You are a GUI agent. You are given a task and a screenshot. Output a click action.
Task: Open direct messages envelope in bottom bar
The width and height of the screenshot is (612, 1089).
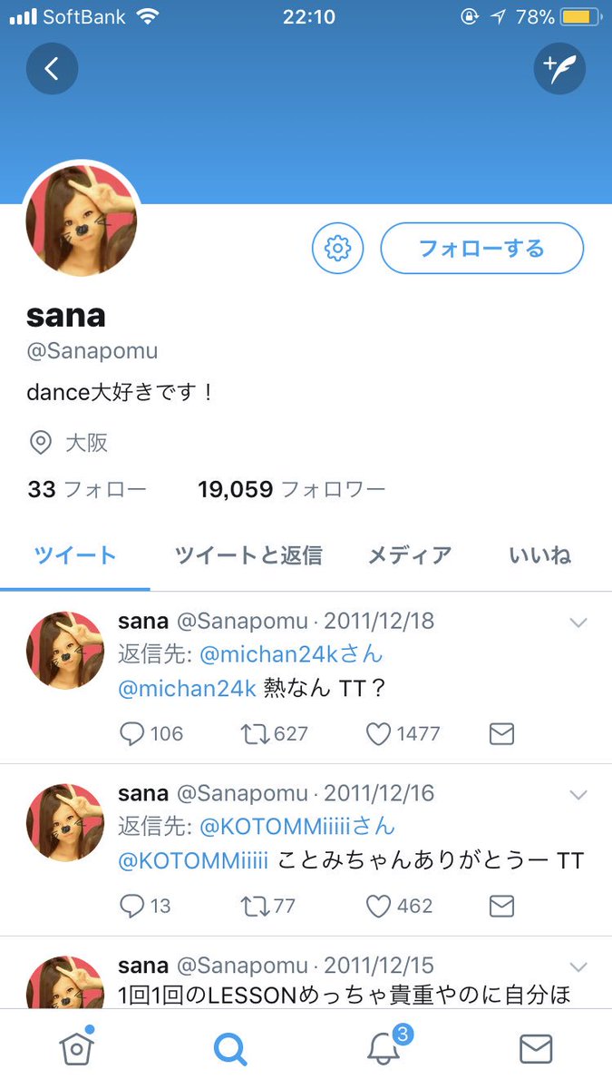click(x=536, y=1048)
